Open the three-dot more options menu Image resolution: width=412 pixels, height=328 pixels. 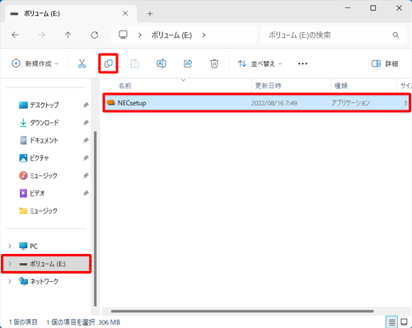click(302, 63)
